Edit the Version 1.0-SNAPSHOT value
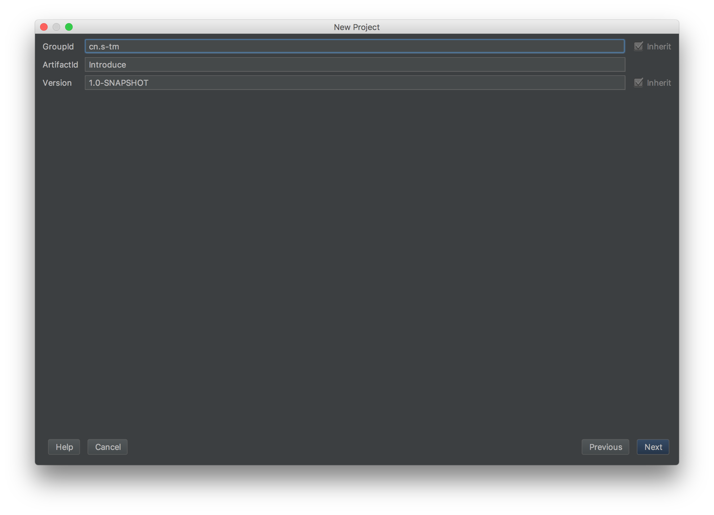 pyautogui.click(x=355, y=83)
